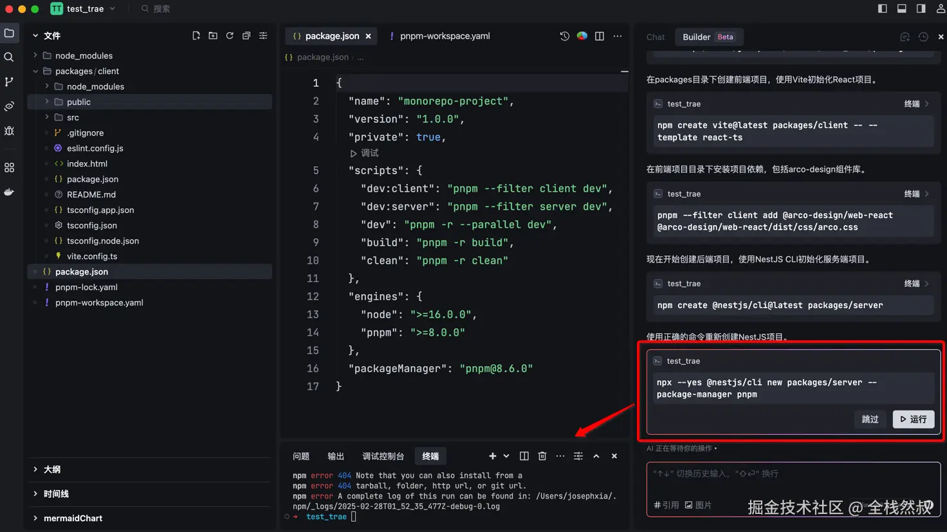947x532 pixels.
Task: Open the 调试控制台 debug console tab
Action: [383, 456]
